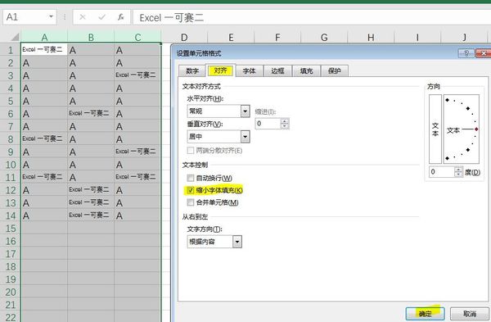Click the red orientation dial marker
This screenshot has height=322, width=491.
476,129
